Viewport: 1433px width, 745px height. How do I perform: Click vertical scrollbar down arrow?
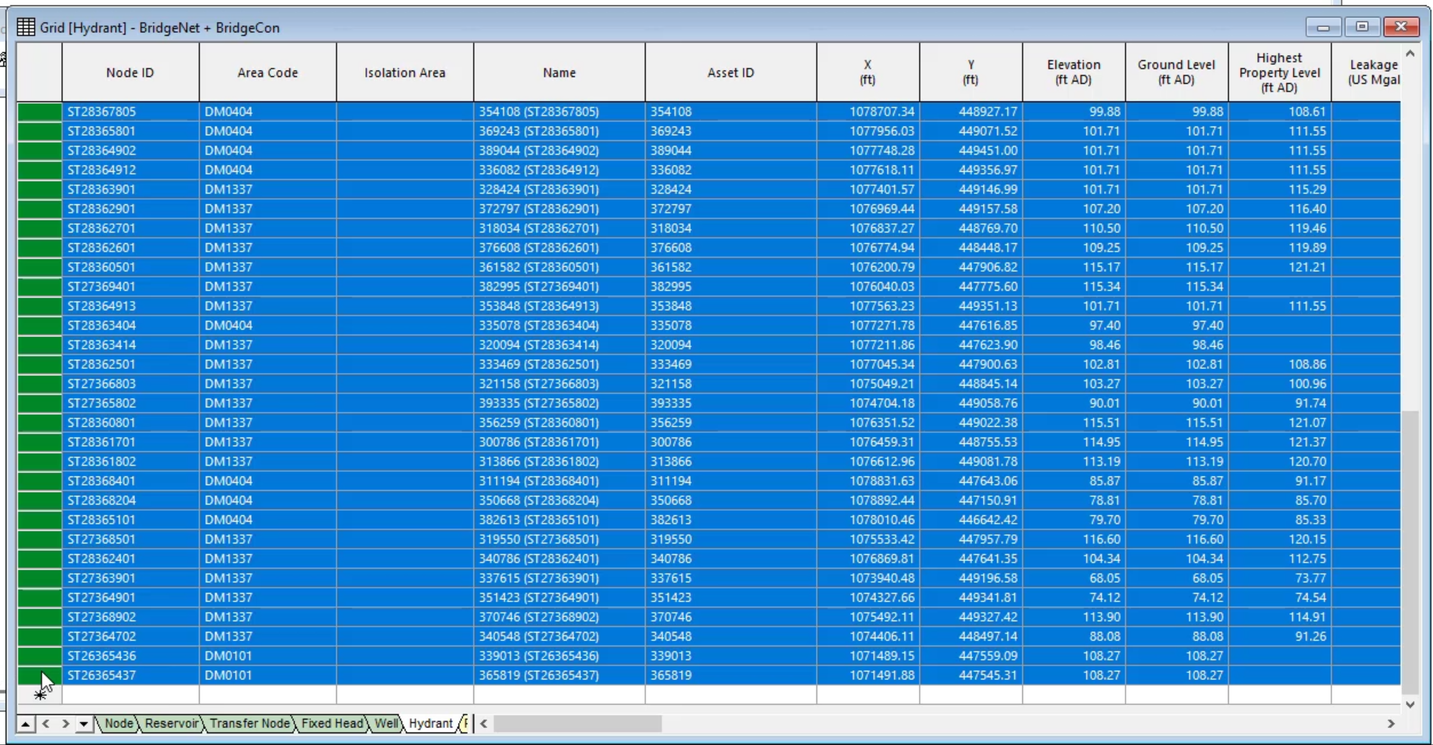tap(1410, 704)
